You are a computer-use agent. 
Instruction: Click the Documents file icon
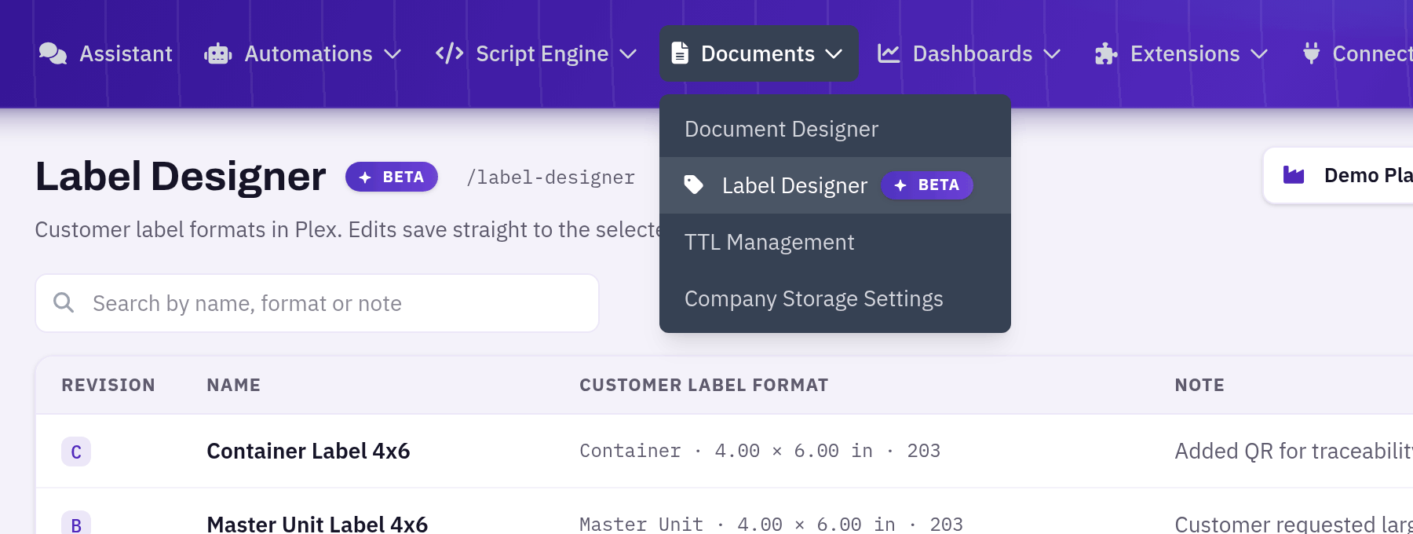point(681,53)
